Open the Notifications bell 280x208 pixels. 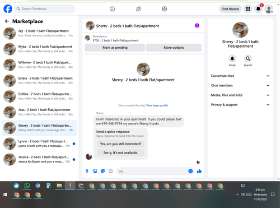(258, 9)
